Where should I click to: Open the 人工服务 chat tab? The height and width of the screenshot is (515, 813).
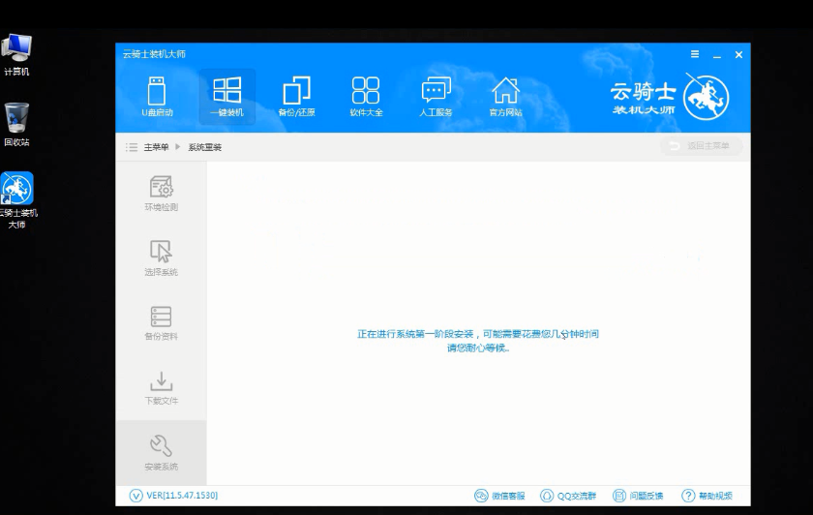click(436, 97)
